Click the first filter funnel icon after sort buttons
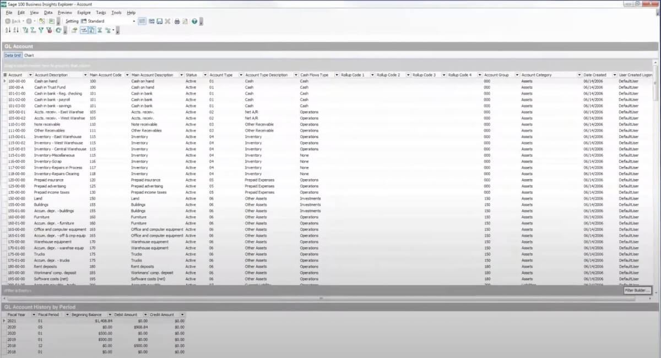Image resolution: width=661 pixels, height=358 pixels. coord(25,30)
